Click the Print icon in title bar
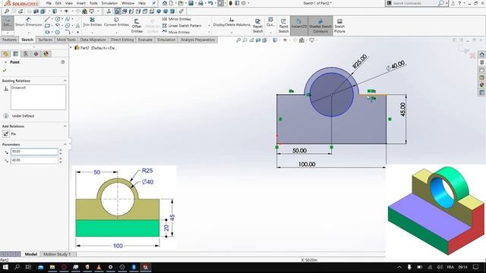The height and width of the screenshot is (273, 486). coord(200,3)
